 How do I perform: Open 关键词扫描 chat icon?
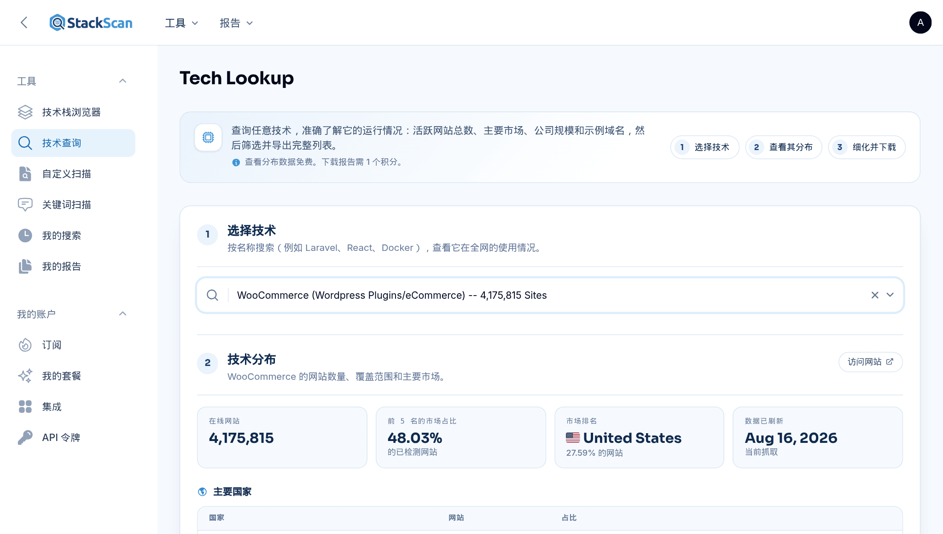coord(25,204)
